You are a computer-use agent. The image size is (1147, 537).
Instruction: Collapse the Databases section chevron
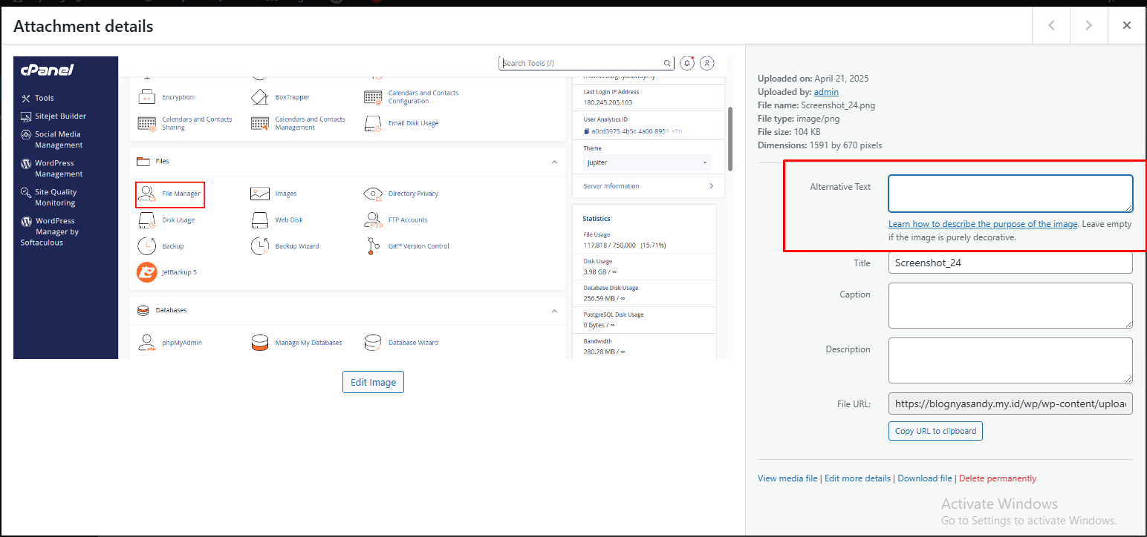(554, 311)
